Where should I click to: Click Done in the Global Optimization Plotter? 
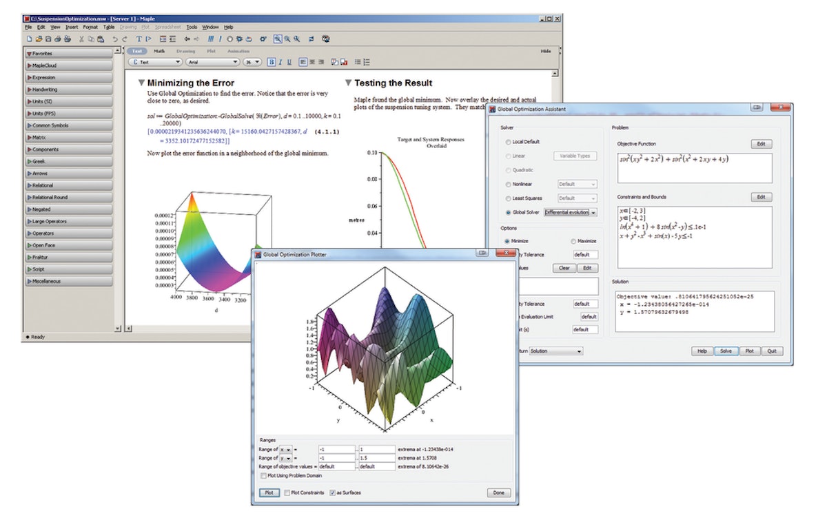[x=498, y=492]
